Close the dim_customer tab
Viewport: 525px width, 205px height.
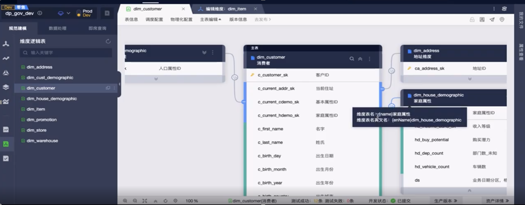click(x=183, y=9)
